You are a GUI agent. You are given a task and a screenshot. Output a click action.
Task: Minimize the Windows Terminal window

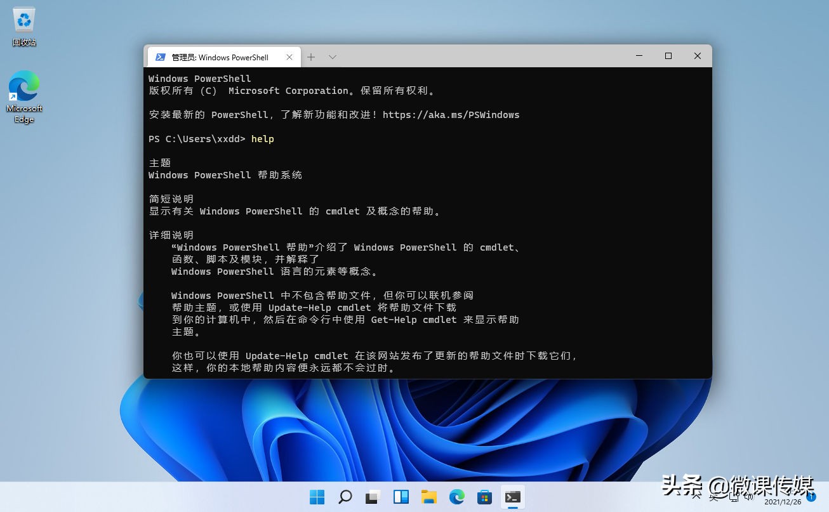point(639,56)
